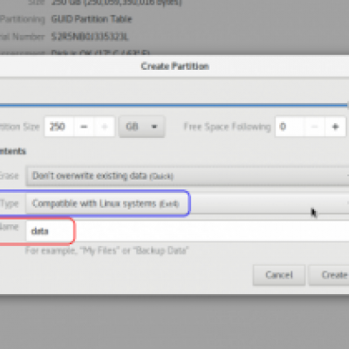Click the Erase label beside overwrite dropdown
Image resolution: width=349 pixels, height=349 pixels.
coord(9,175)
